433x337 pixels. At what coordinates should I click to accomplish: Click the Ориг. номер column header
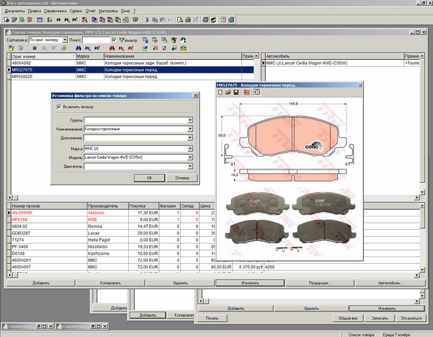43,56
